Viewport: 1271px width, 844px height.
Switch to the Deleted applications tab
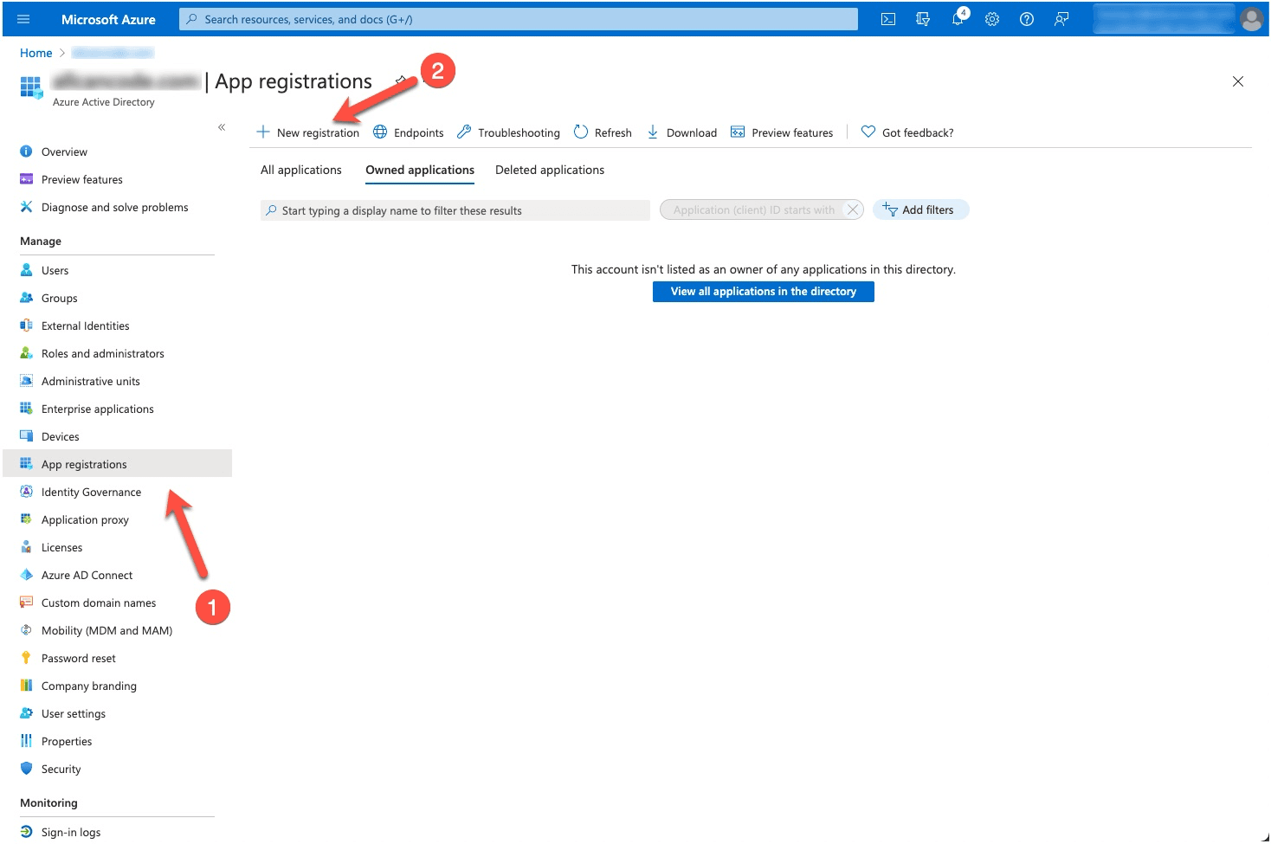[550, 170]
